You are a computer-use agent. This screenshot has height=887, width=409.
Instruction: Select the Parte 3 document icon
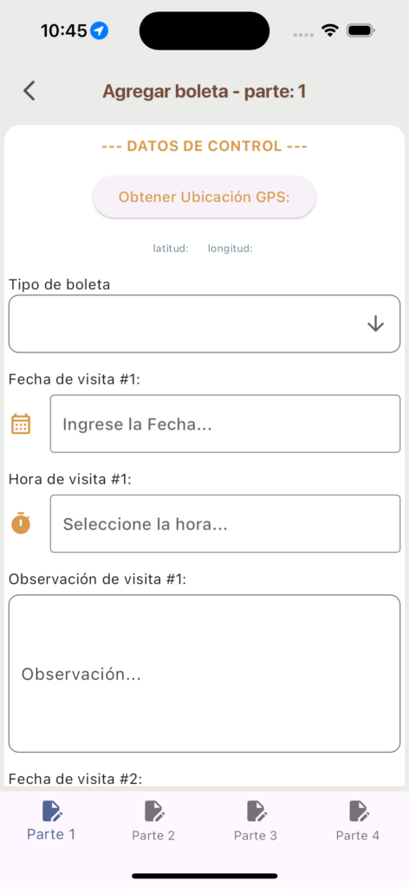click(256, 811)
